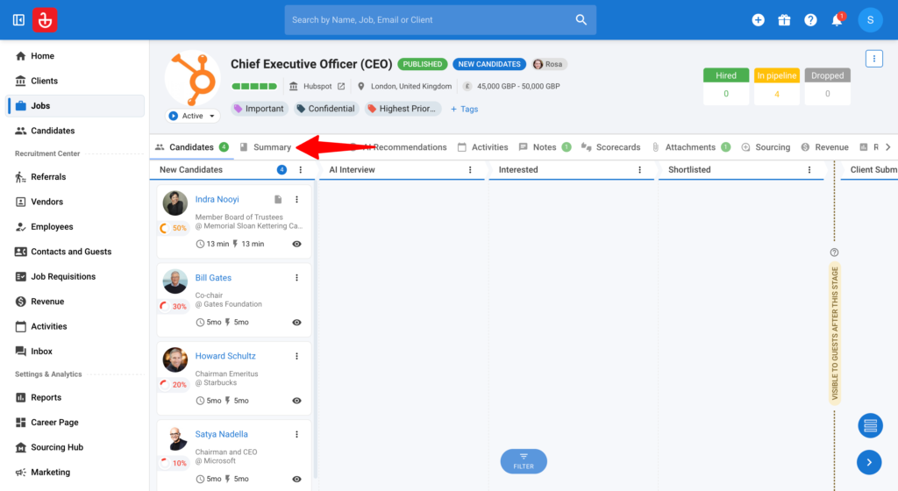Click the job progress bar indicator
The image size is (898, 491).
254,87
